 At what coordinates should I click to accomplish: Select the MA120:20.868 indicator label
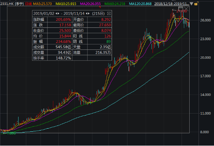(140, 4)
